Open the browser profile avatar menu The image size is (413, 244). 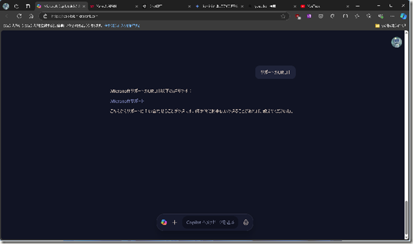pyautogui.click(x=6, y=6)
